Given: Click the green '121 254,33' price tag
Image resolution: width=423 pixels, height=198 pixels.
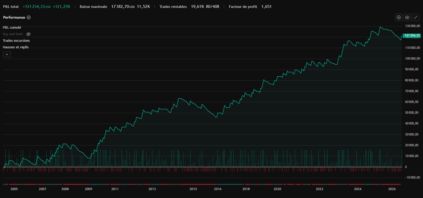Looking at the screenshot, I should point(412,35).
